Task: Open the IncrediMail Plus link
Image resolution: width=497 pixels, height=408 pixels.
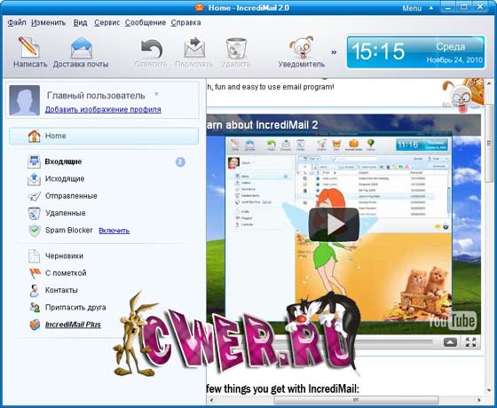Action: 73,325
